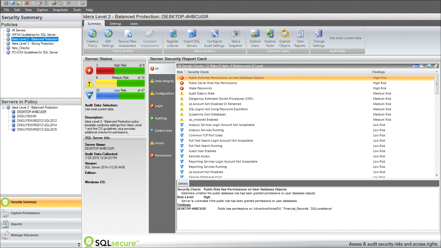The width and height of the screenshot is (441, 248).
Task: Click the High Risk red status bar
Action: pos(105,71)
